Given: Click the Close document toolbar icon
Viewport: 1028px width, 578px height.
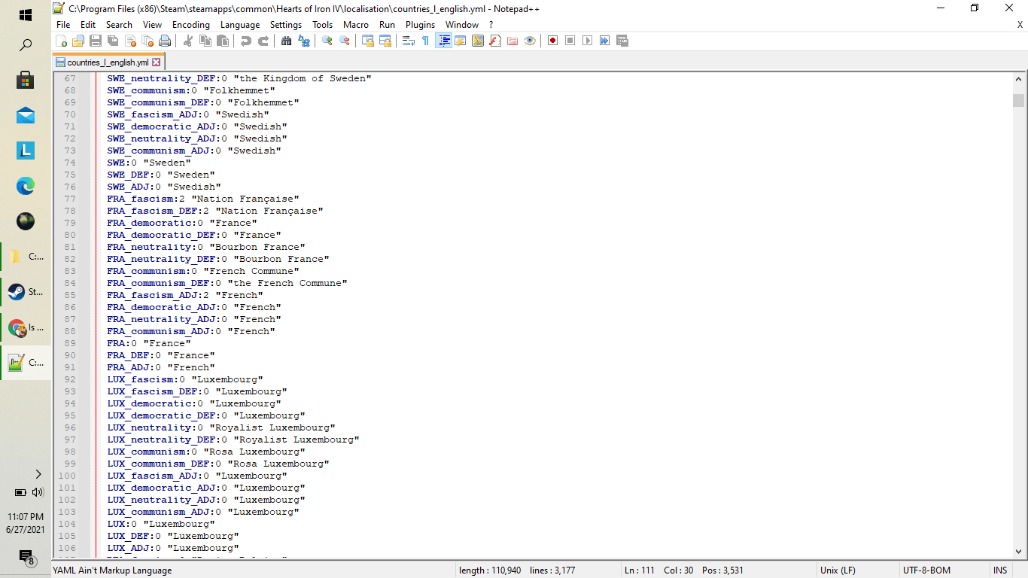Looking at the screenshot, I should tap(130, 41).
